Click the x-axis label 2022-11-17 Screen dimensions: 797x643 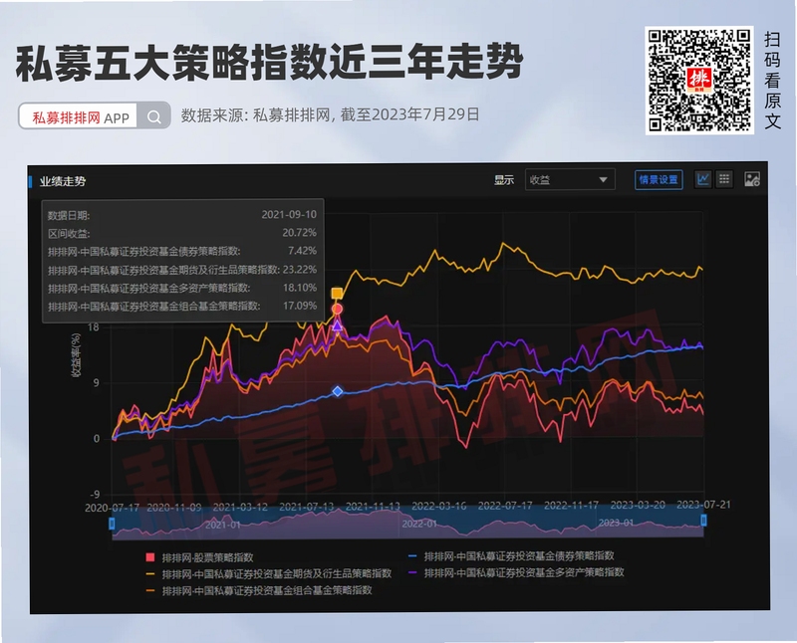(x=571, y=506)
